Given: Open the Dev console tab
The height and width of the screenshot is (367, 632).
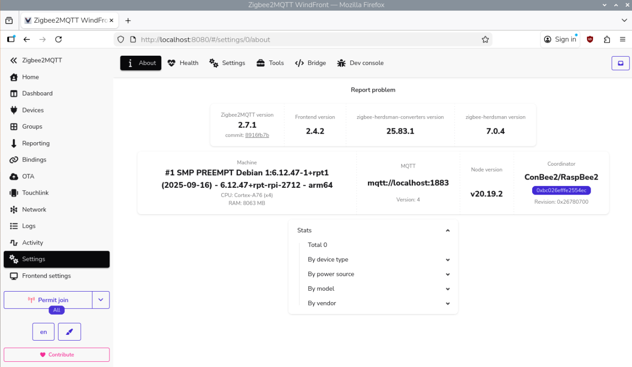Looking at the screenshot, I should pyautogui.click(x=360, y=63).
